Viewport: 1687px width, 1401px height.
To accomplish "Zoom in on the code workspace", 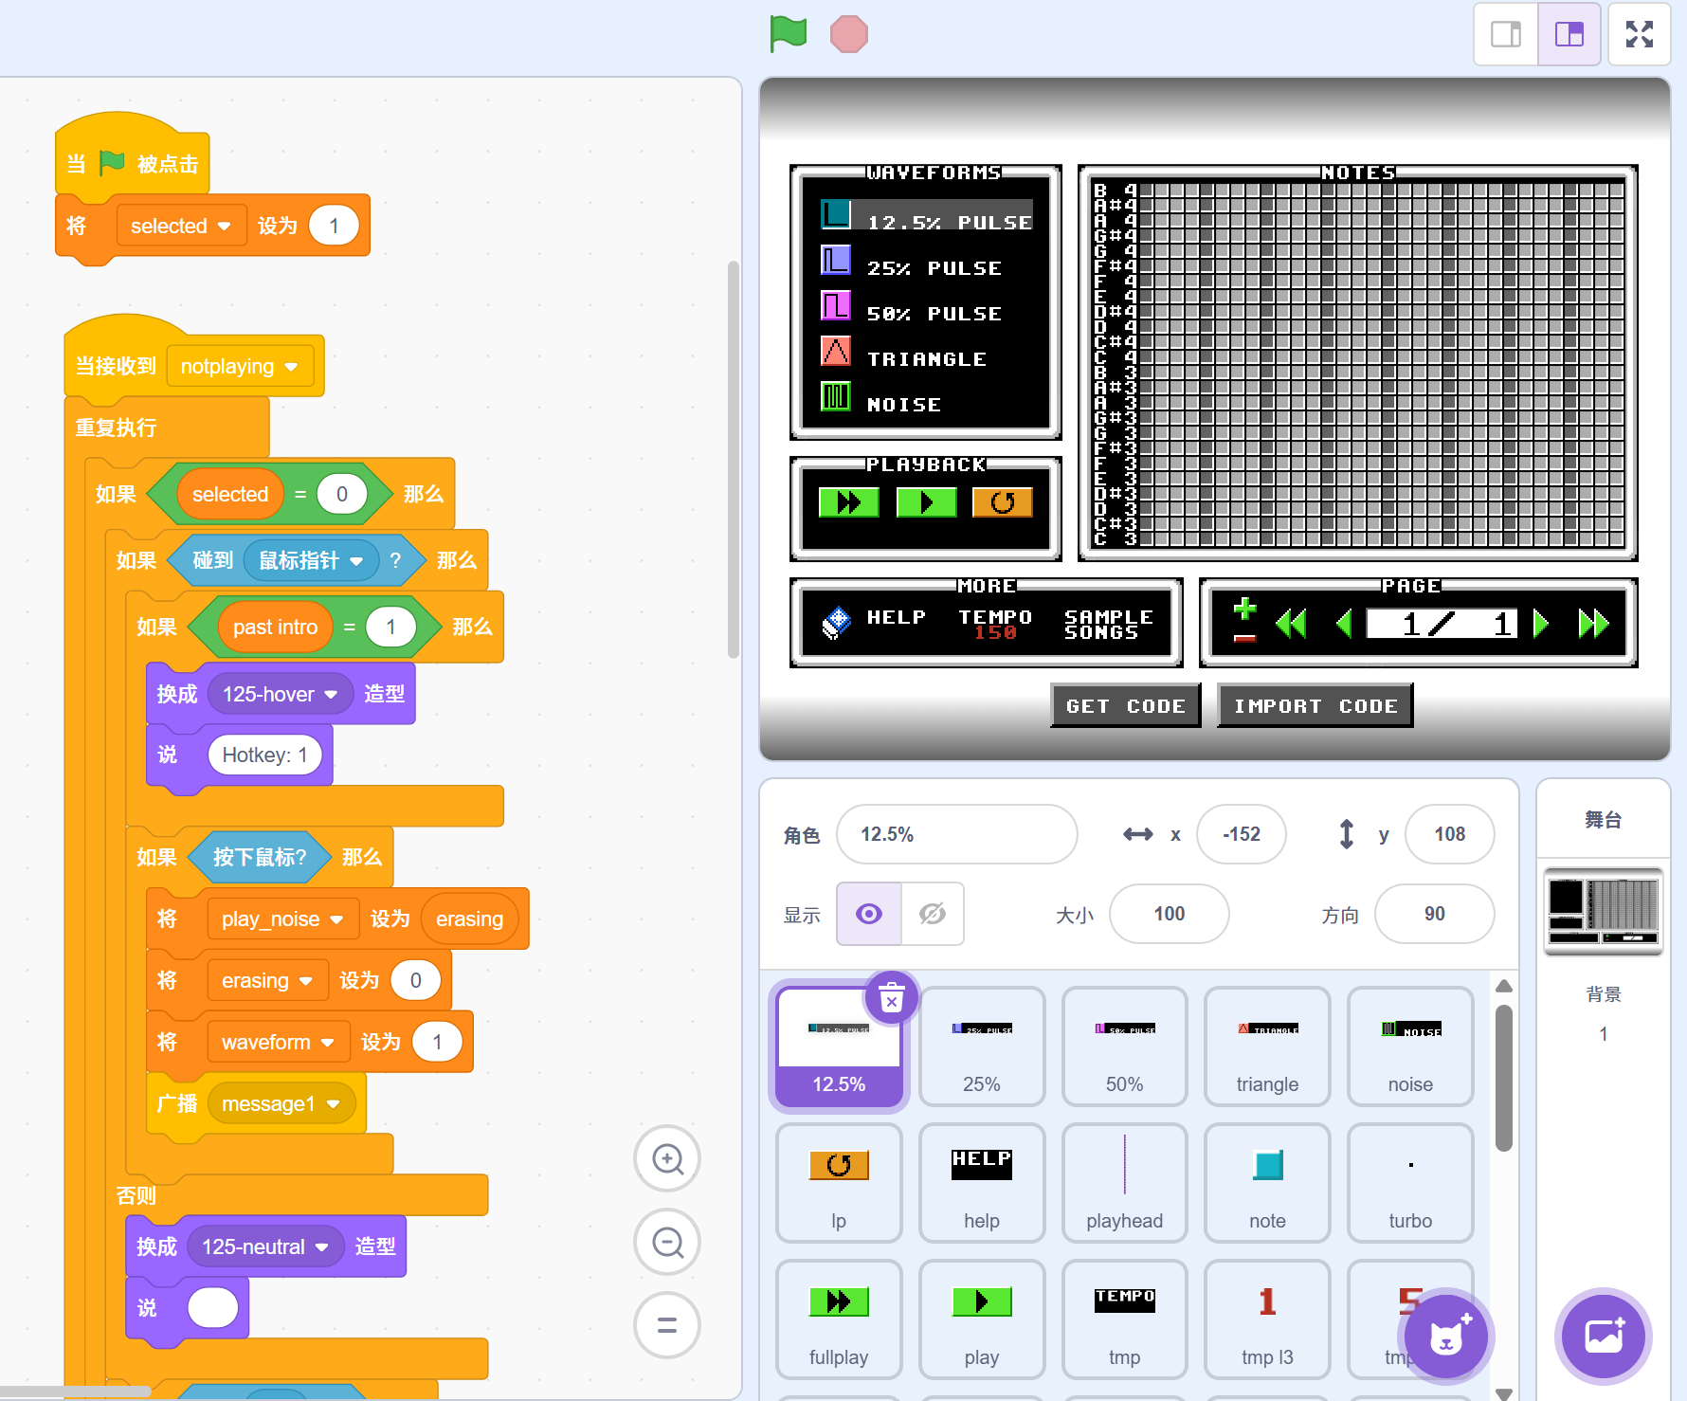I will coord(667,1158).
